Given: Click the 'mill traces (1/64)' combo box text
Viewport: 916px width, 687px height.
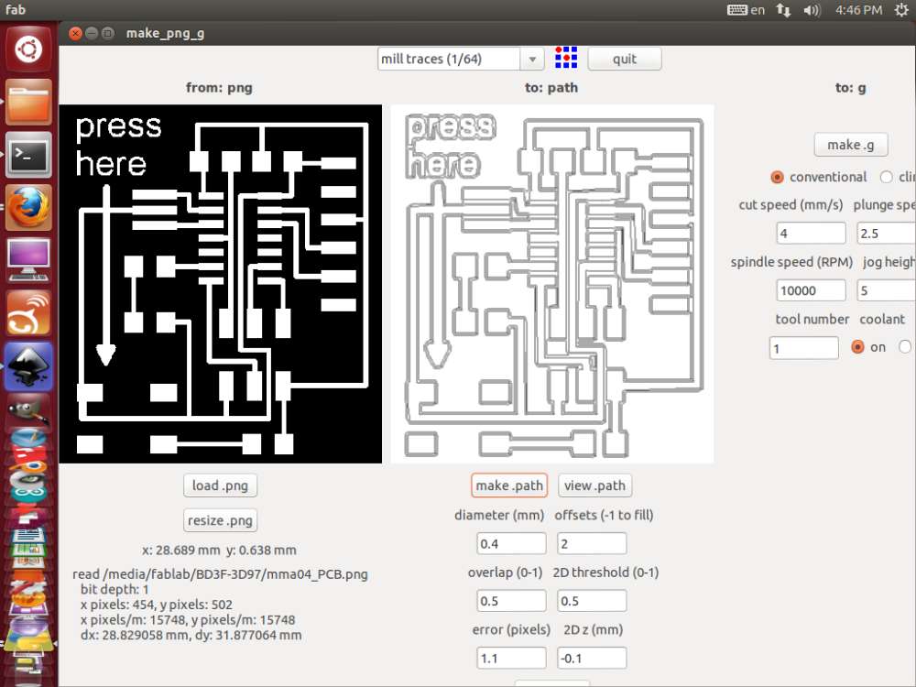Looking at the screenshot, I should pos(431,59).
